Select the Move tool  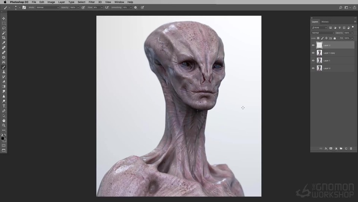click(x=3, y=18)
